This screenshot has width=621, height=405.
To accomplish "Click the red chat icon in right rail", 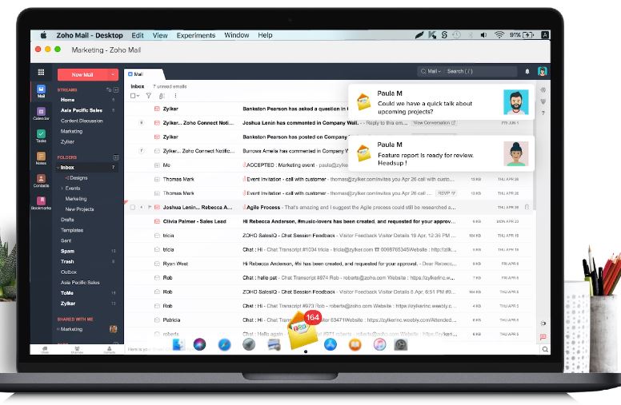I will 543,336.
